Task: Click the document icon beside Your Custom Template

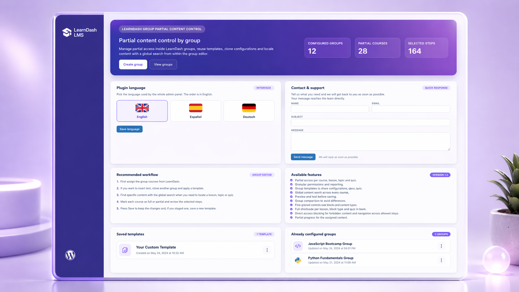Action: click(x=125, y=250)
